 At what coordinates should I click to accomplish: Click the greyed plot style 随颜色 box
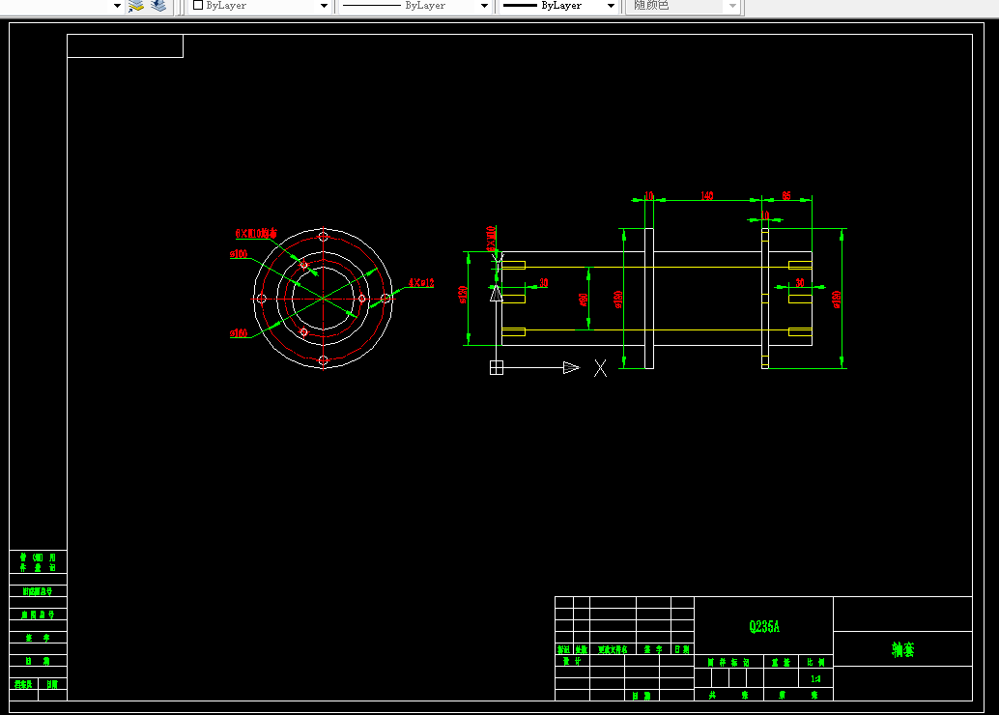[x=684, y=6]
